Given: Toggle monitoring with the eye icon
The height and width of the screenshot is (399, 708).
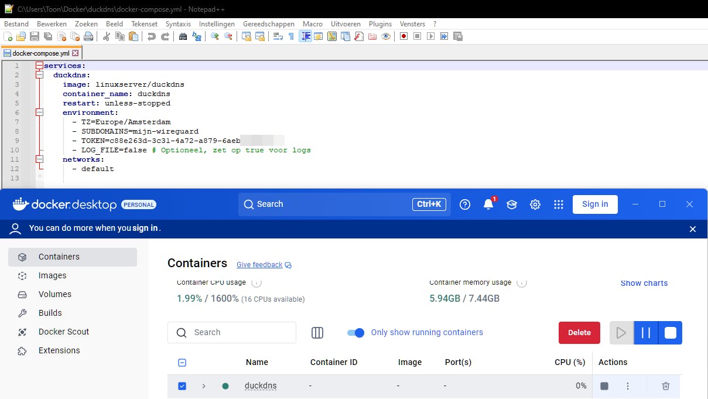Looking at the screenshot, I should (385, 36).
